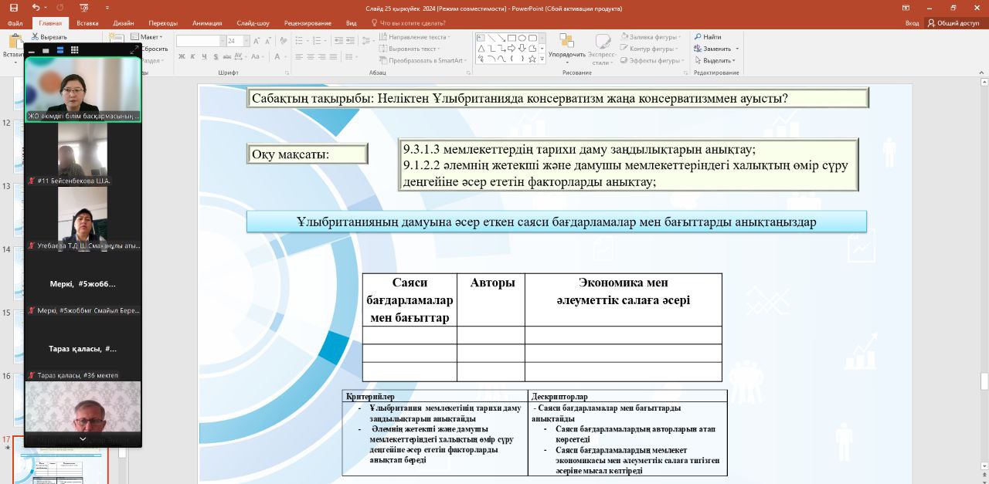This screenshot has width=989, height=484.
Task: Apply the bulleted list icon
Action: click(301, 41)
